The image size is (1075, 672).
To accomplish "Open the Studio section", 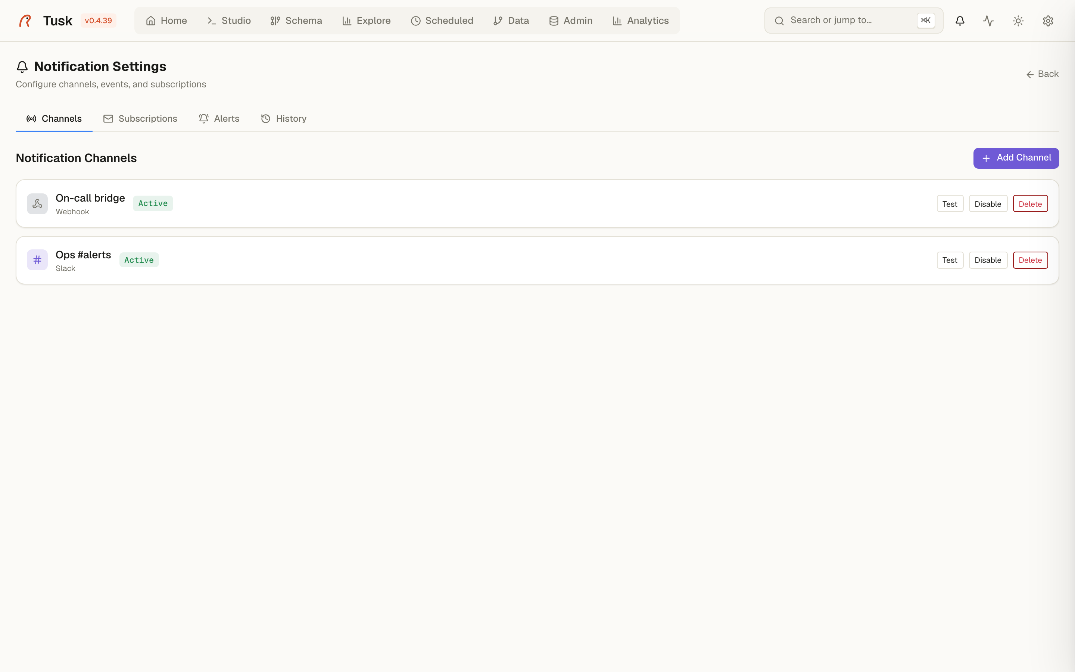I will (x=229, y=21).
